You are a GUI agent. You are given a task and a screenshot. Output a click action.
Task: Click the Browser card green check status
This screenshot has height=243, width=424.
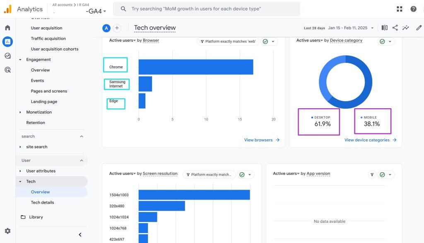click(265, 41)
